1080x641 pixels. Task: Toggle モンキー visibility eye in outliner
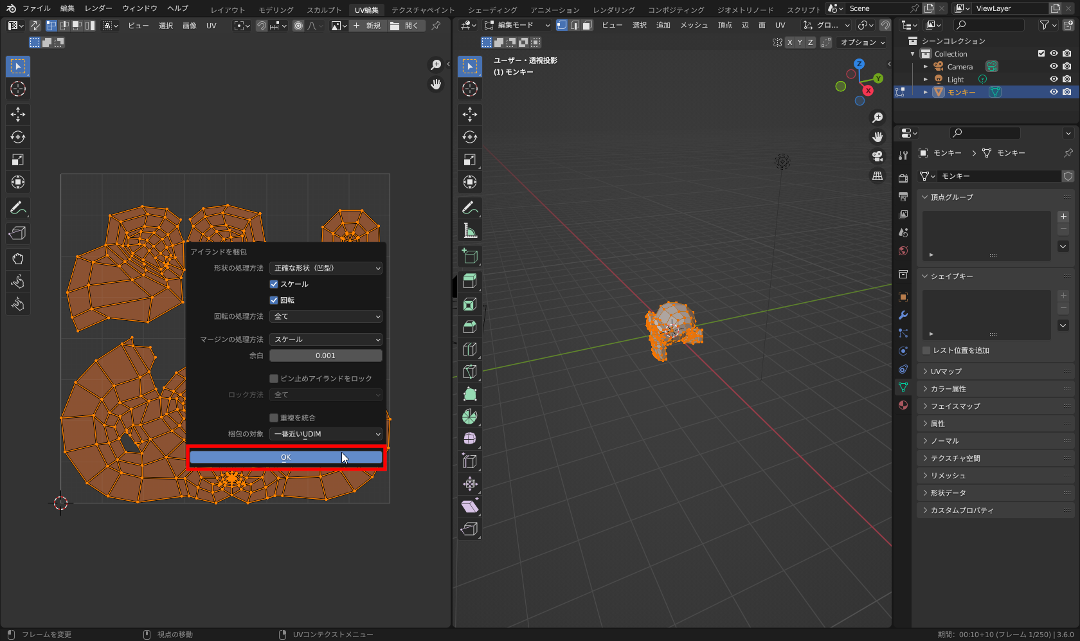coord(1054,92)
